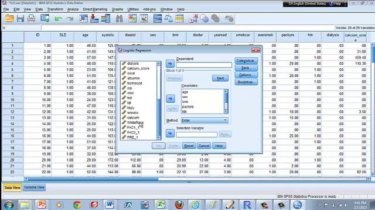375x210 pixels.
Task: Click the Covariates list scroll-up arrow
Action: coord(226,92)
